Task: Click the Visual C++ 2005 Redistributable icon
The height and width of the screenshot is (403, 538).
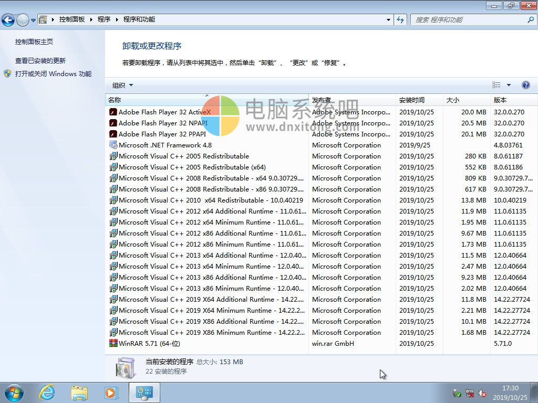Action: pyautogui.click(x=113, y=156)
